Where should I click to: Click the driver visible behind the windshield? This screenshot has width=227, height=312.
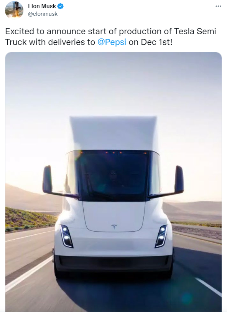pyautogui.click(x=113, y=177)
